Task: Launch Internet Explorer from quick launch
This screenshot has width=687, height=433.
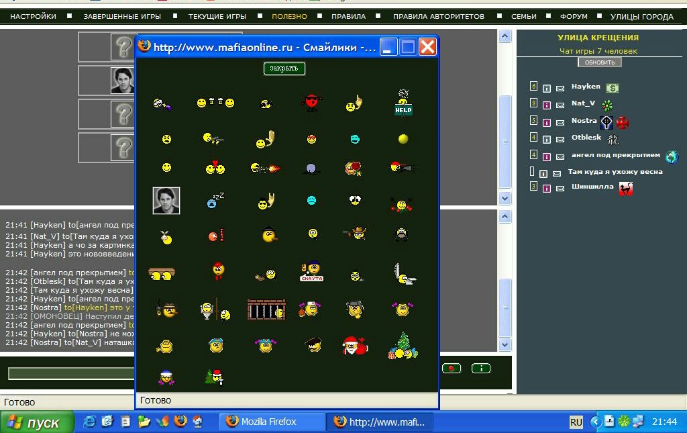Action: pos(89,421)
